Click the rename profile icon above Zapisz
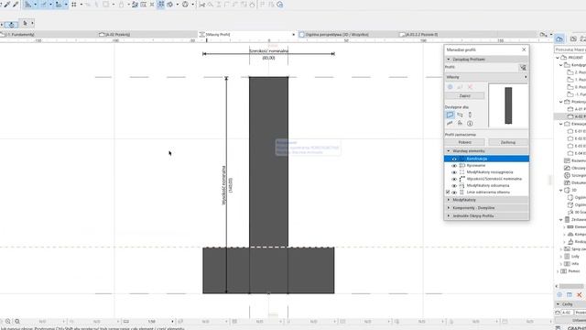 pyautogui.click(x=460, y=87)
